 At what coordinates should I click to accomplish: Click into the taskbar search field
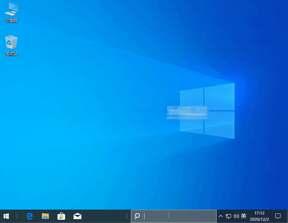(x=174, y=216)
